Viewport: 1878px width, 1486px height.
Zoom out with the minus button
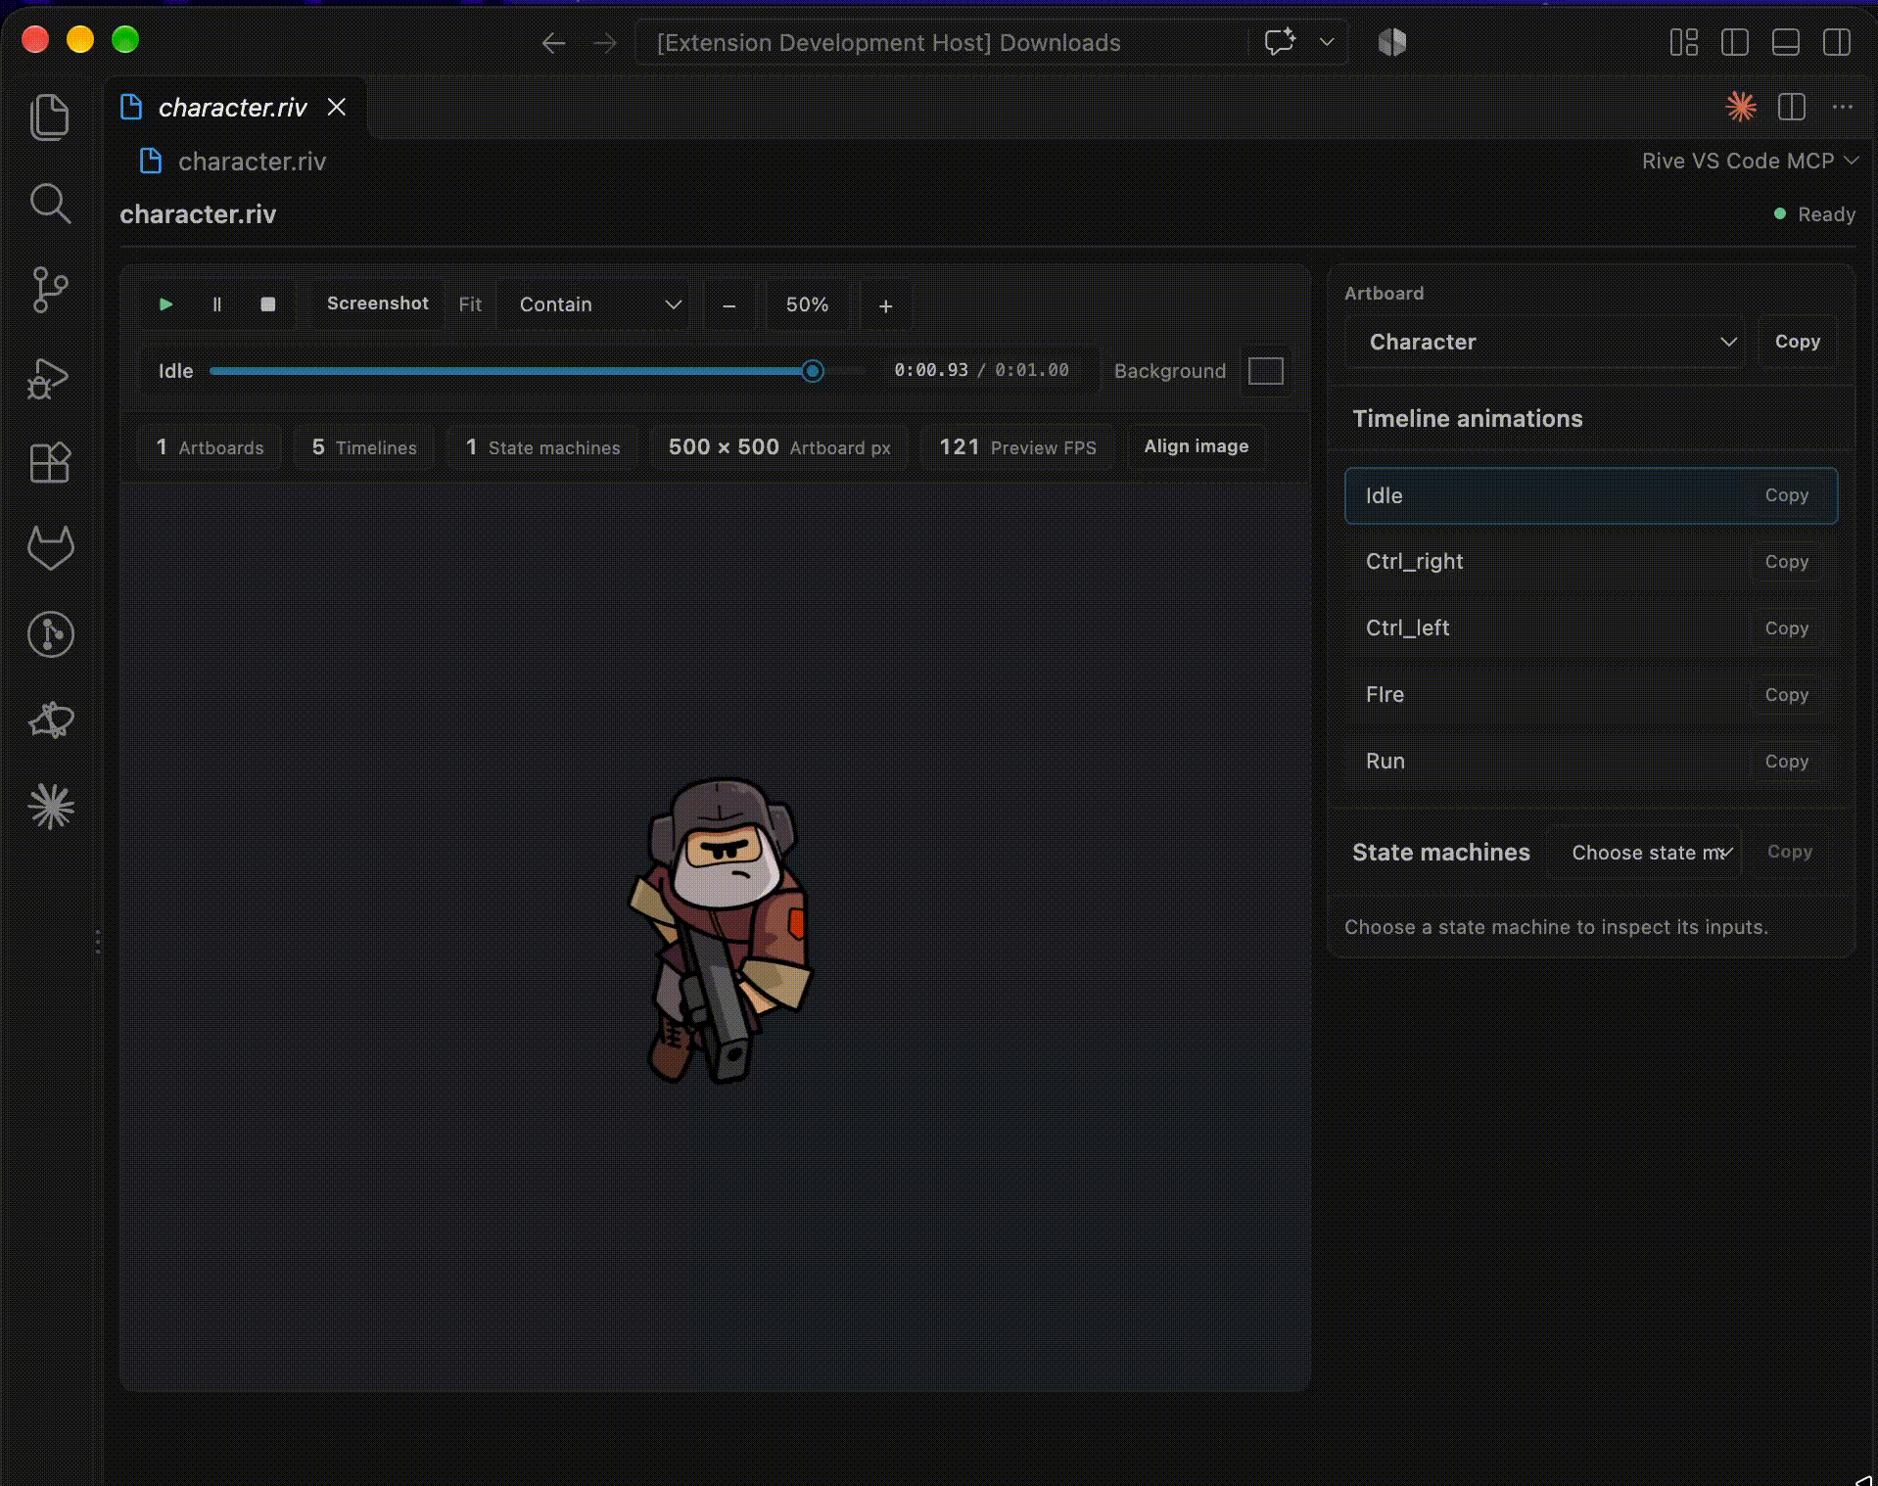coord(728,305)
